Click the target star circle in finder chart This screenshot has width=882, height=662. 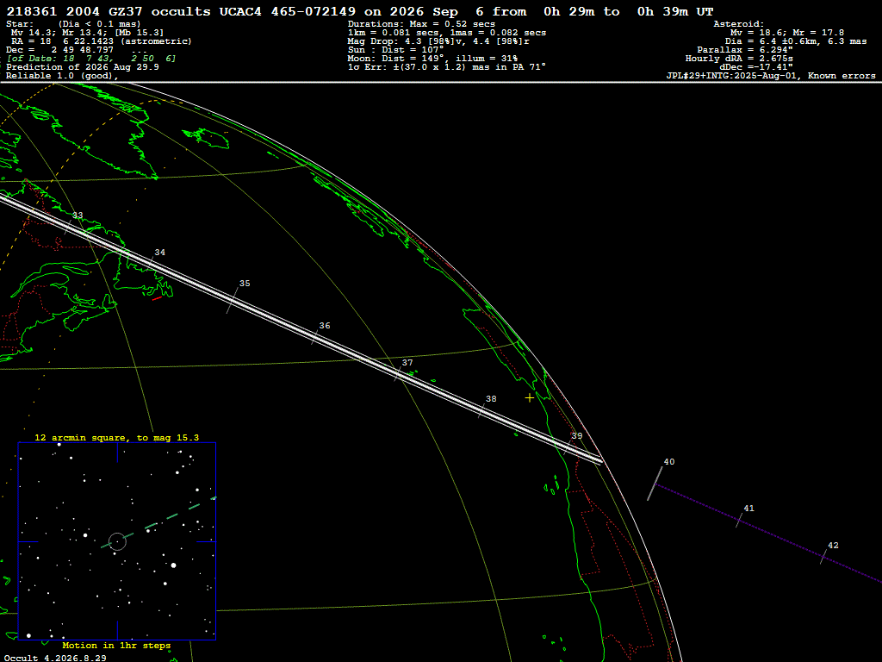coord(117,541)
